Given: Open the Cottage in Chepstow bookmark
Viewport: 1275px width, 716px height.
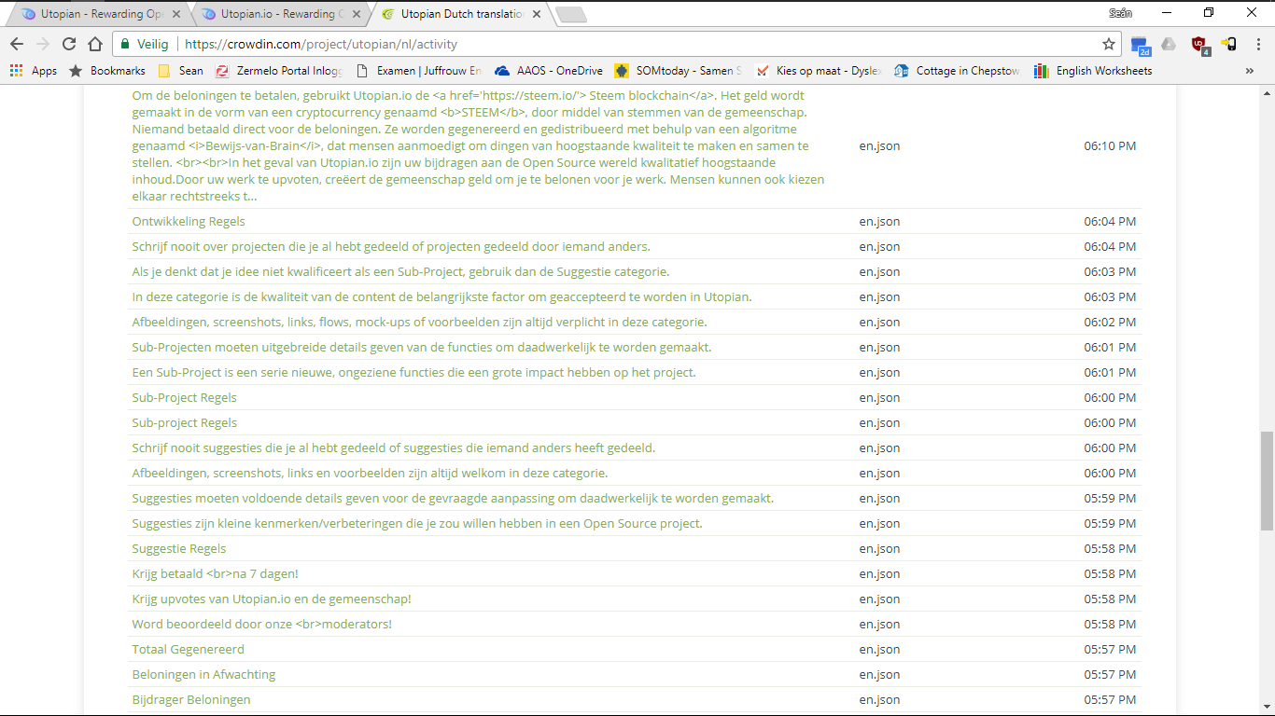Looking at the screenshot, I should [958, 71].
